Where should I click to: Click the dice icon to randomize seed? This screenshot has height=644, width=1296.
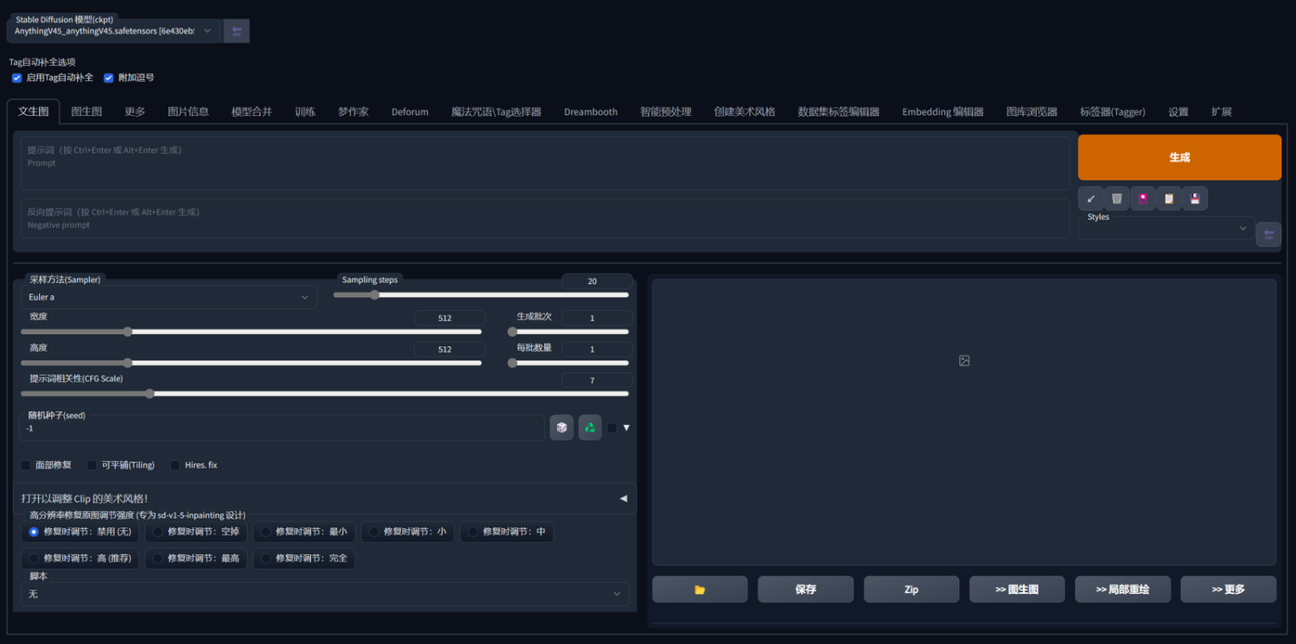click(x=562, y=427)
